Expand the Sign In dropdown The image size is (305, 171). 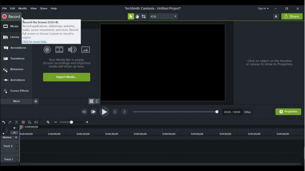click(263, 8)
